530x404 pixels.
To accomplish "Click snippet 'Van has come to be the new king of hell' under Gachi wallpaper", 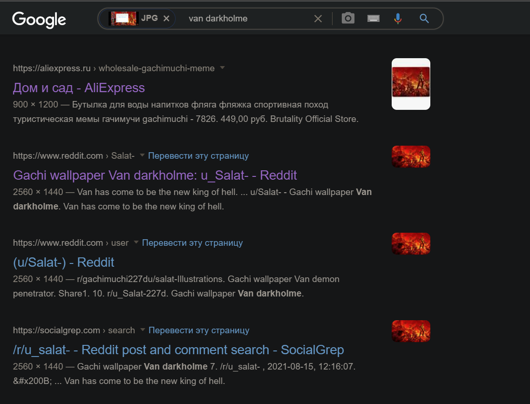I will (192, 199).
